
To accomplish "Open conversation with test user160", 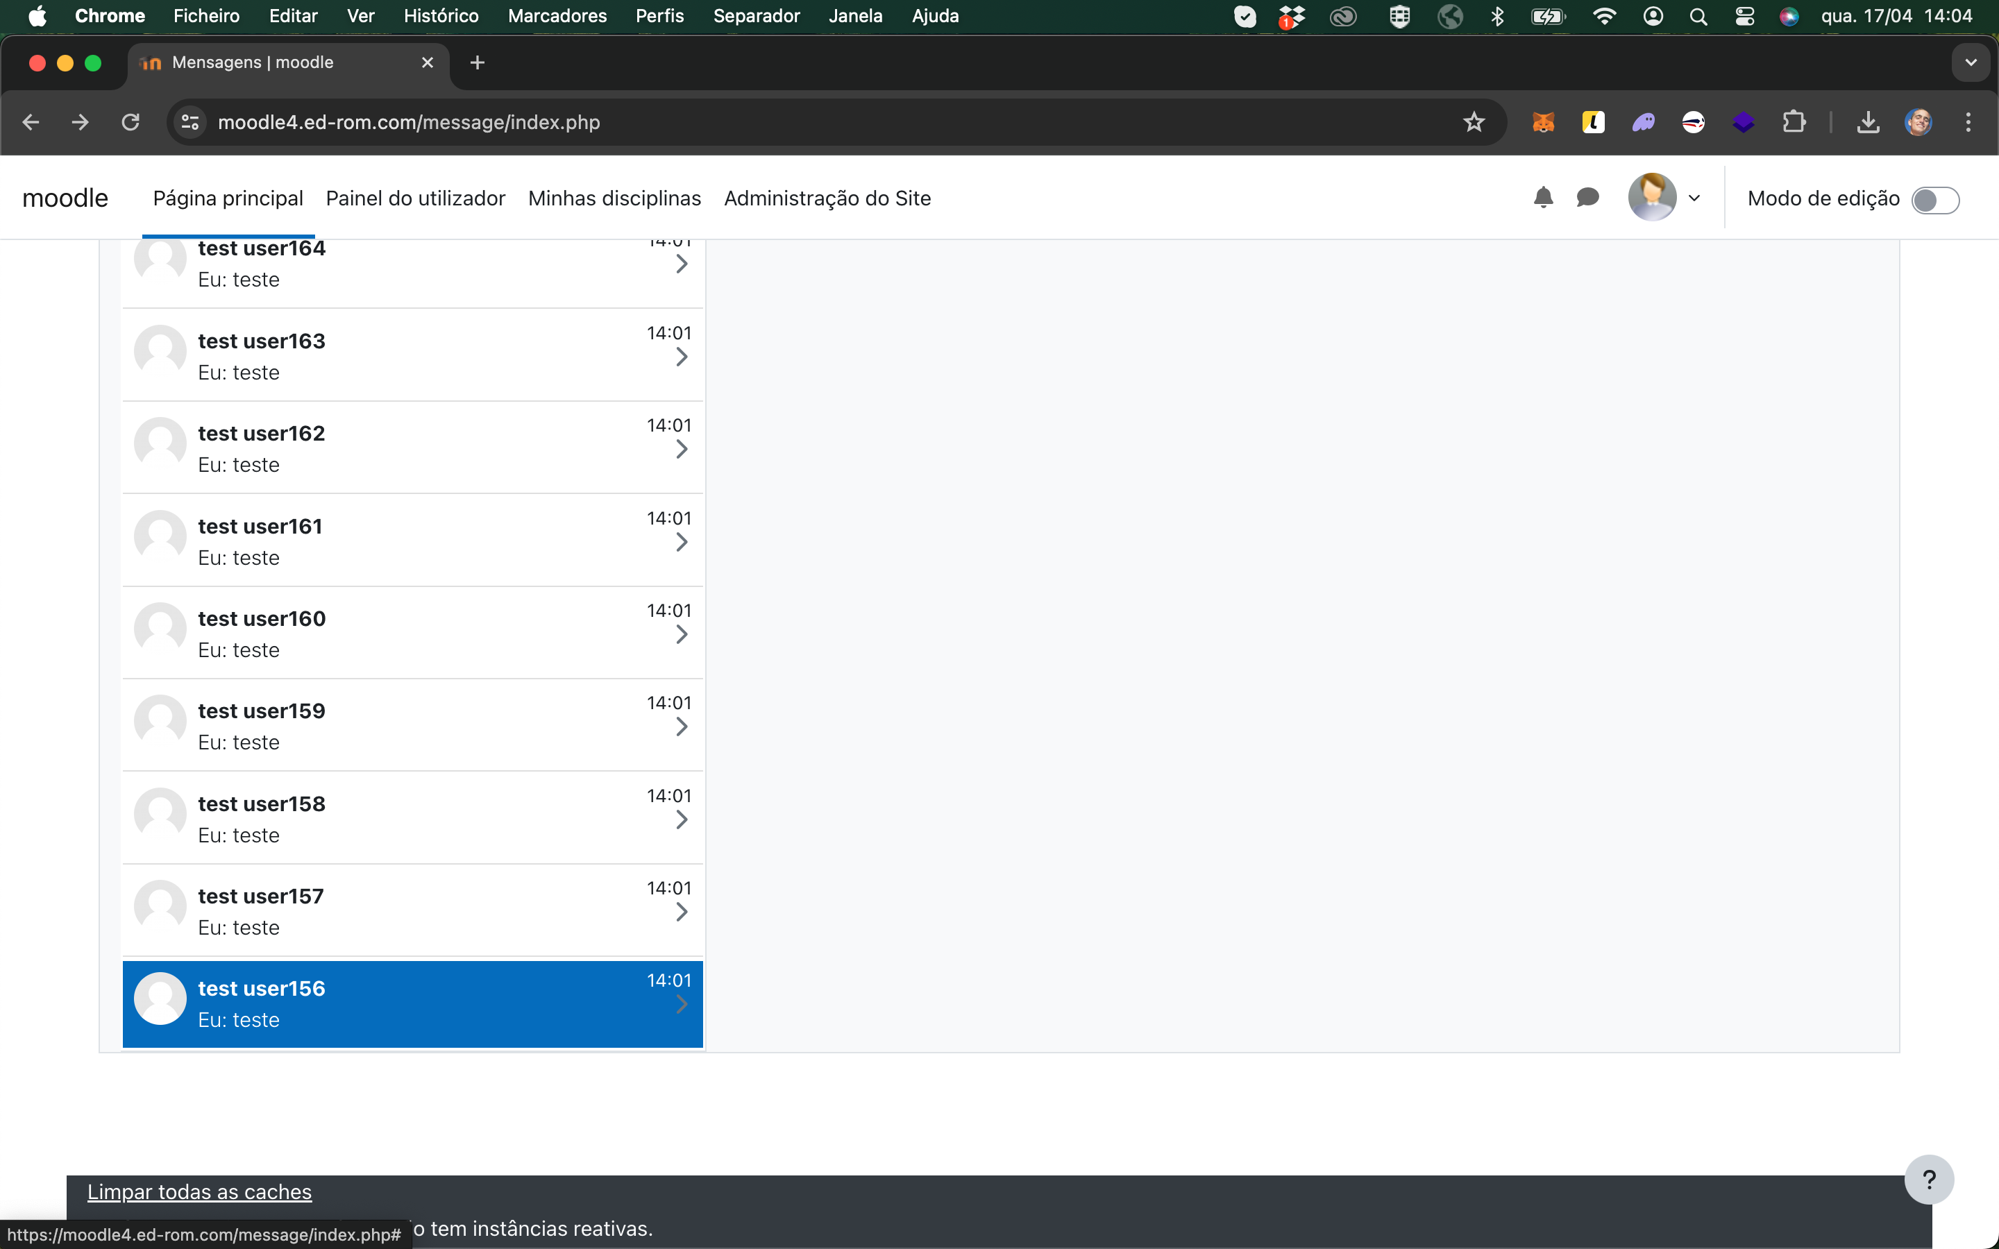I will point(412,633).
